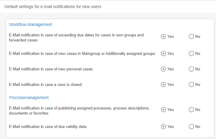The width and height of the screenshot is (216, 139).
Task: Select Yes for due validity date notification
Action: pyautogui.click(x=163, y=126)
